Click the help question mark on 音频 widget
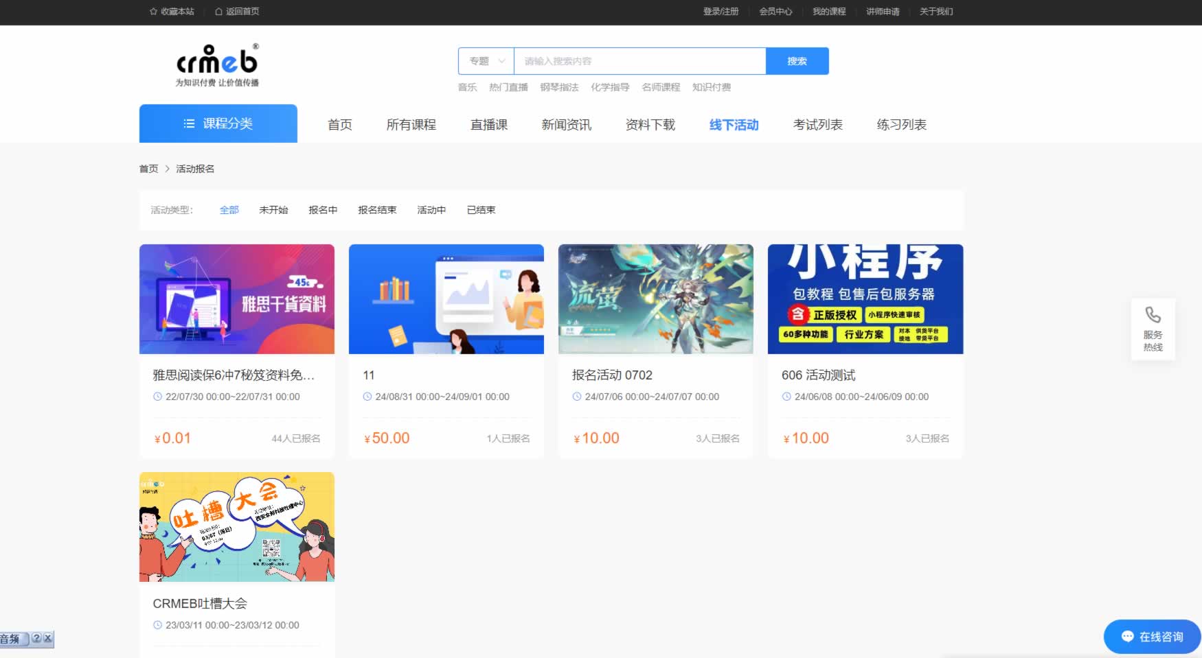This screenshot has height=658, width=1202. (x=36, y=638)
